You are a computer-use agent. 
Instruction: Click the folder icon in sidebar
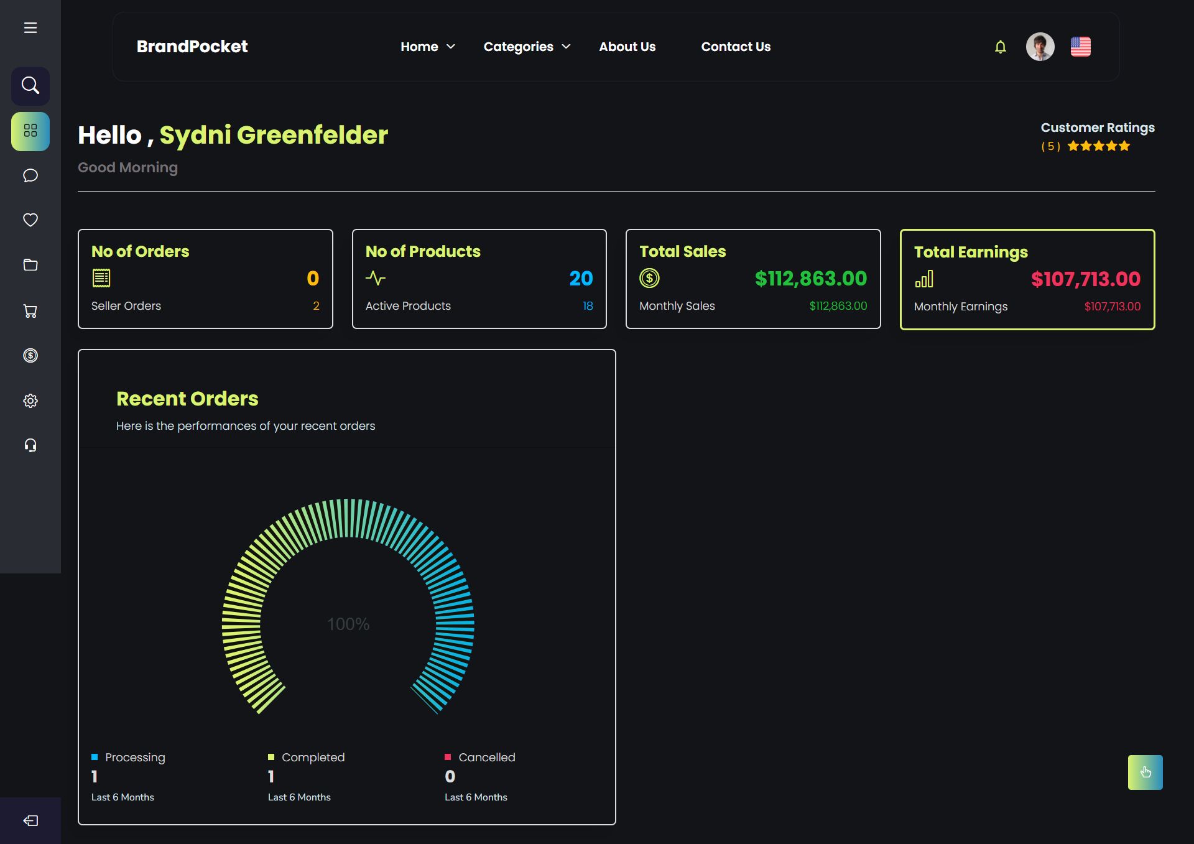tap(30, 265)
